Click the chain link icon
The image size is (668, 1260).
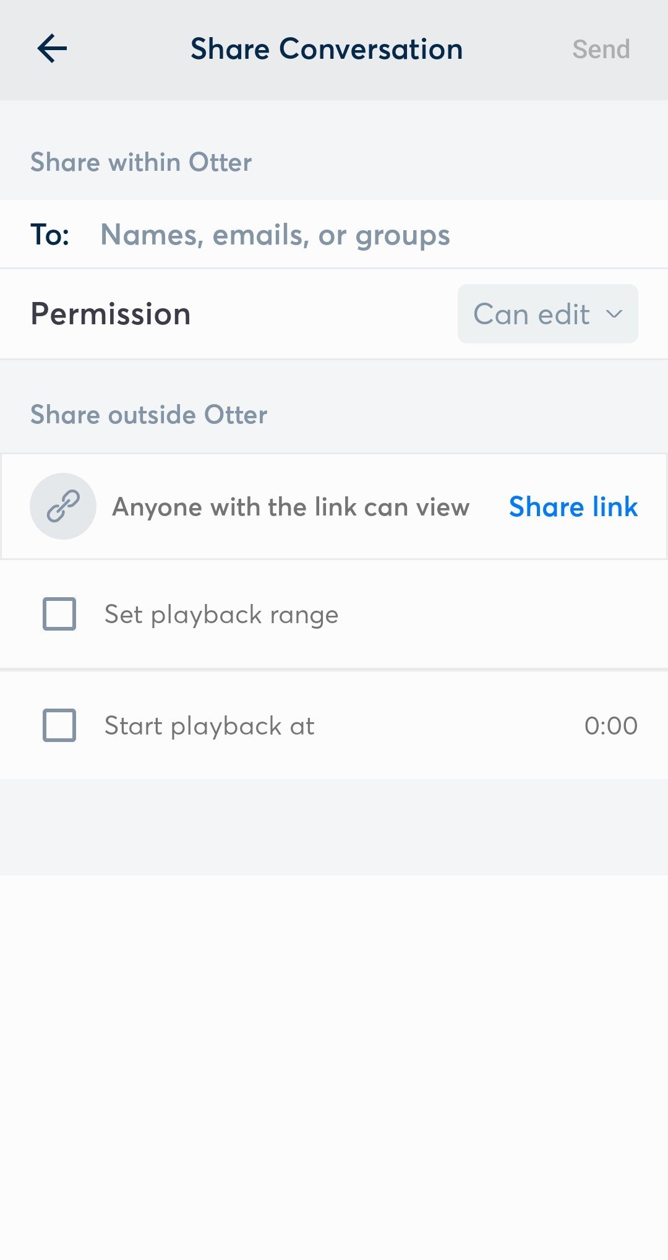coord(63,506)
